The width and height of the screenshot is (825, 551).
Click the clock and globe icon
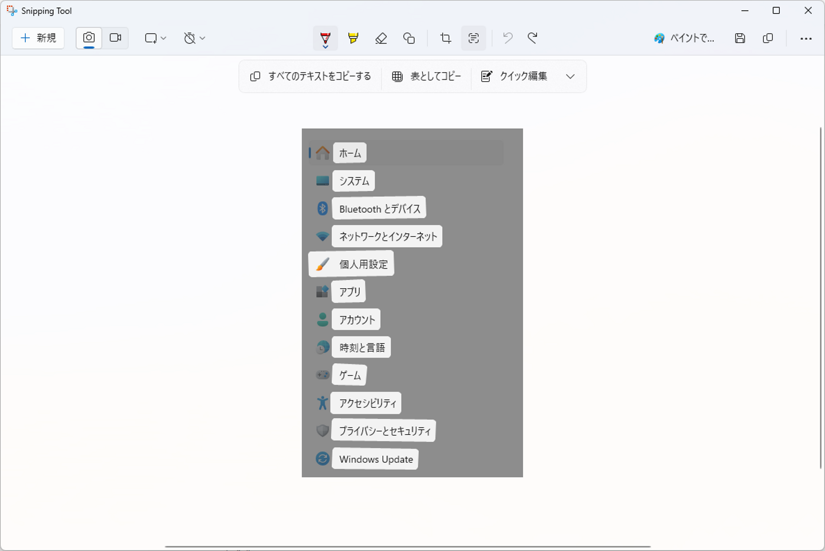[323, 347]
